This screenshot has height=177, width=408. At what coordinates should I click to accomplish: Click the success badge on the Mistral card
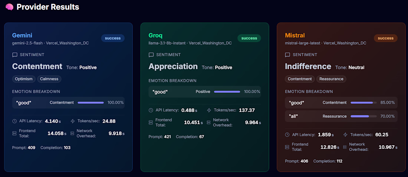(x=386, y=38)
